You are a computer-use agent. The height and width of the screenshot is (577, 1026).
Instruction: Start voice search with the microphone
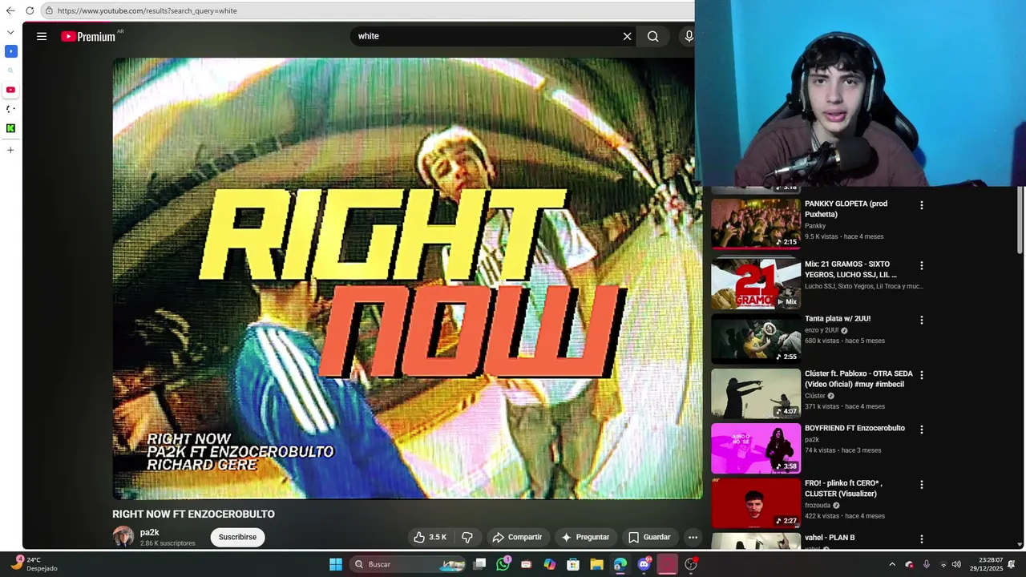point(689,36)
